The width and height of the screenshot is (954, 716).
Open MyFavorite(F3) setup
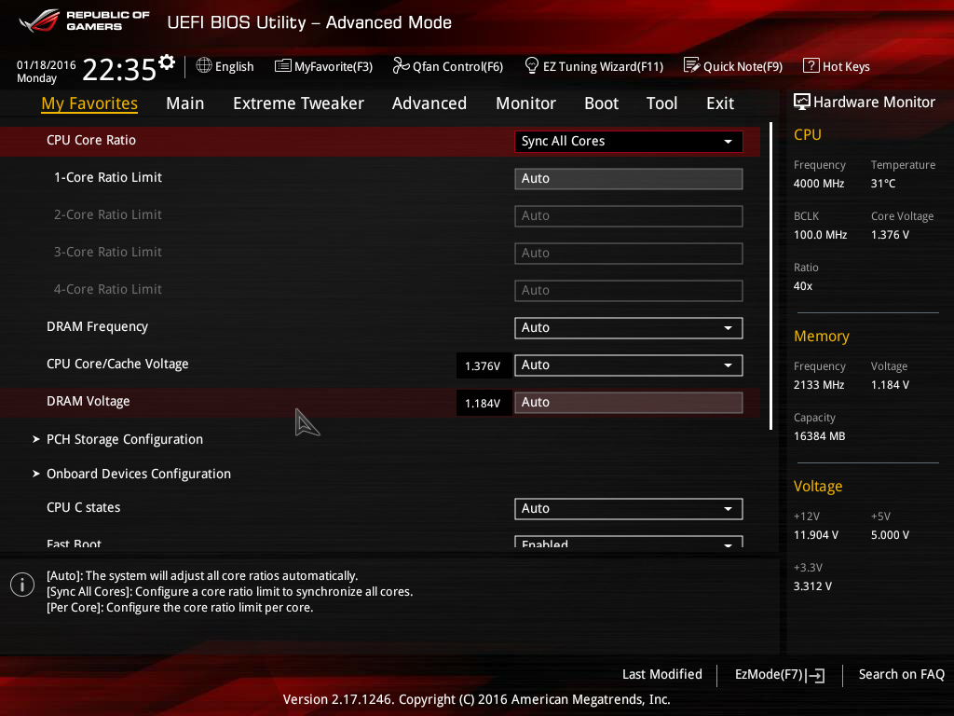(x=323, y=66)
